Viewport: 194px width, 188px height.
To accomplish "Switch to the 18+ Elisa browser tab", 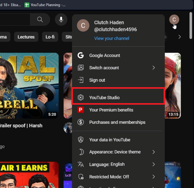I will 10,5.
